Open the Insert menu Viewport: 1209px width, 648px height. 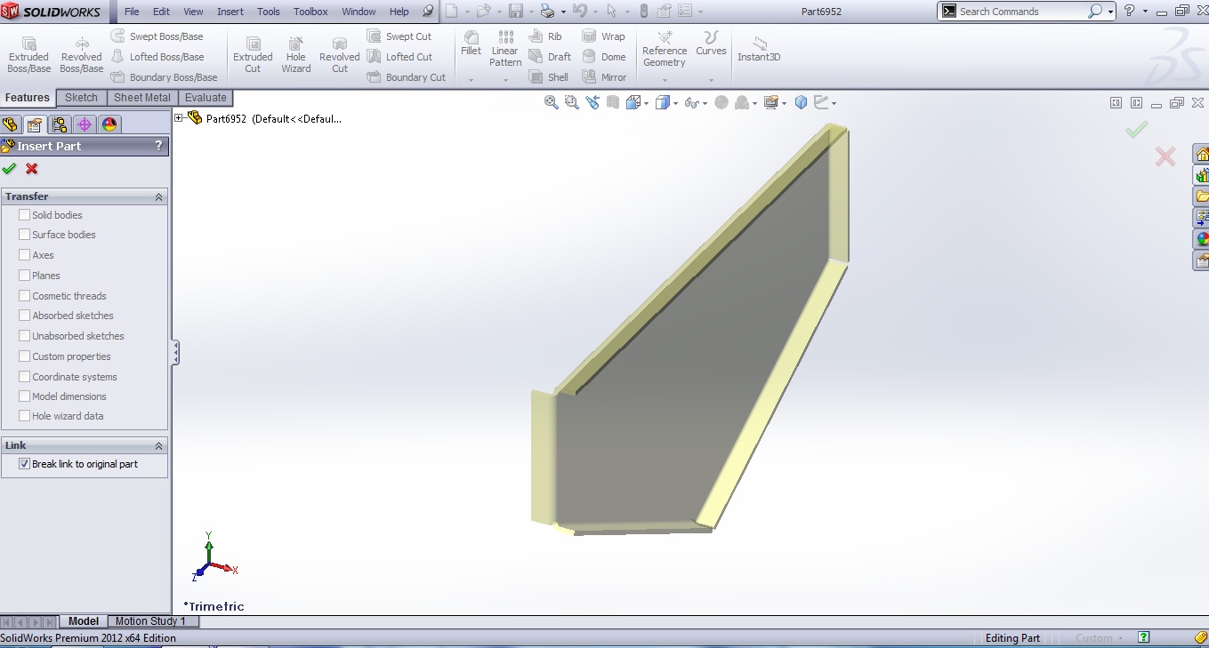(x=230, y=12)
